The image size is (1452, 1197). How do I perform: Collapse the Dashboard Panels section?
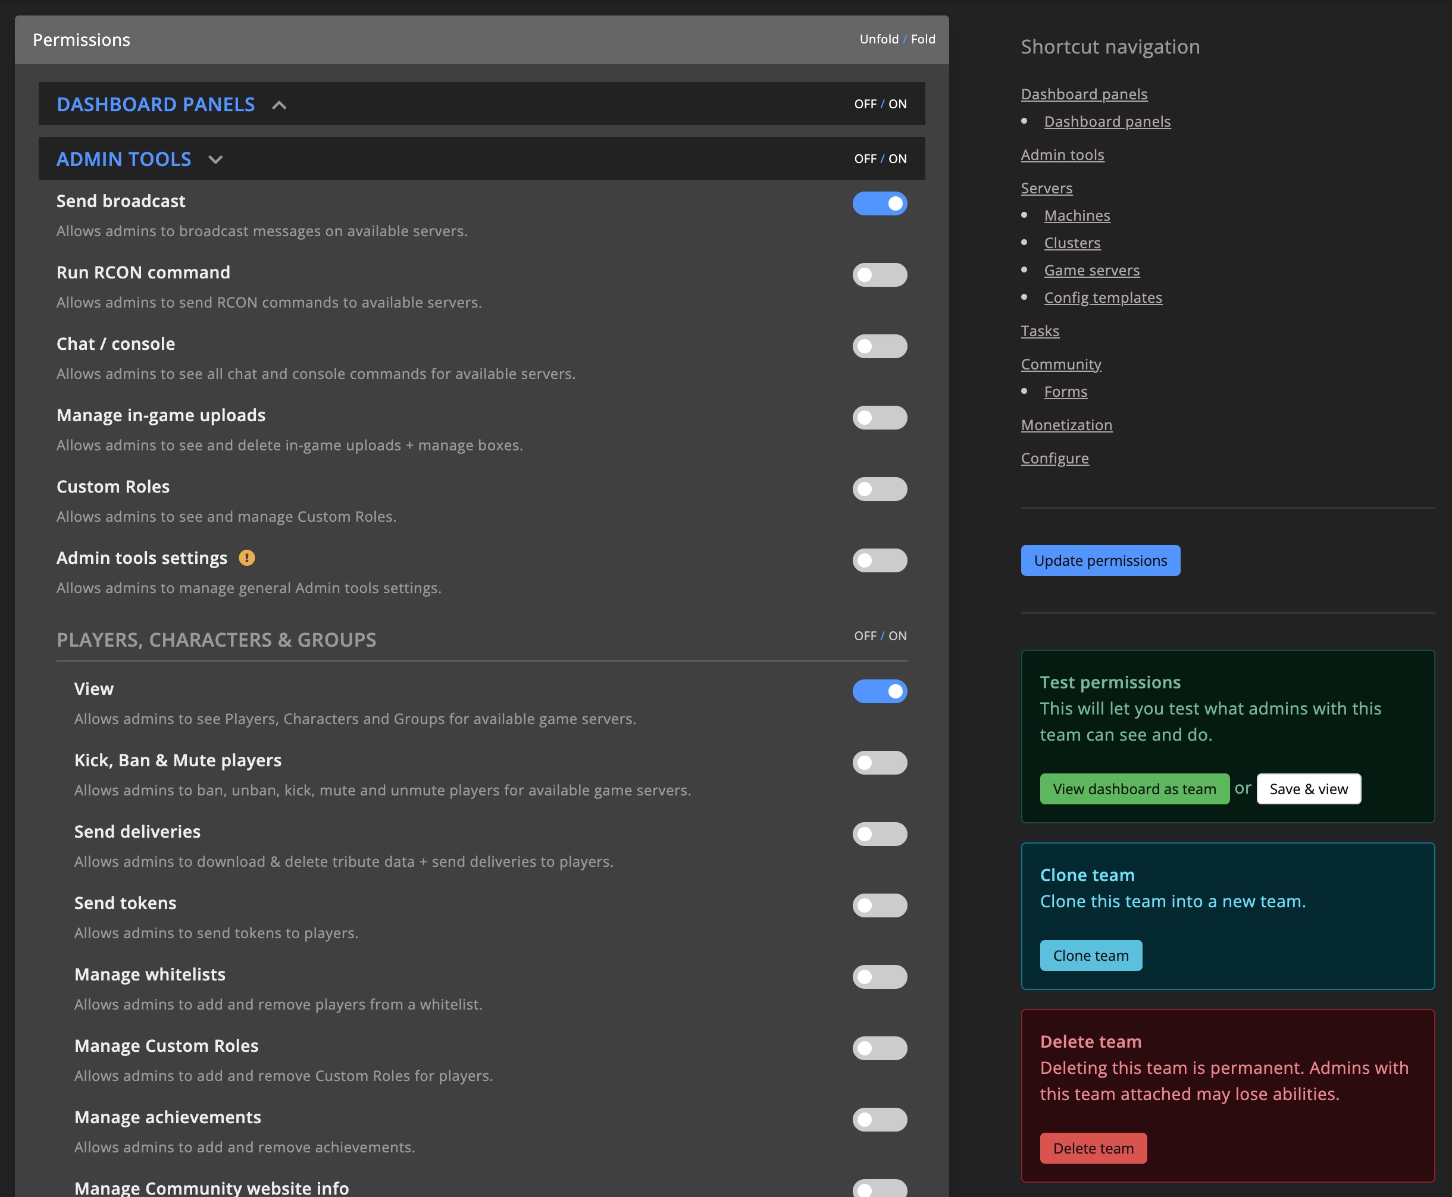pos(278,104)
